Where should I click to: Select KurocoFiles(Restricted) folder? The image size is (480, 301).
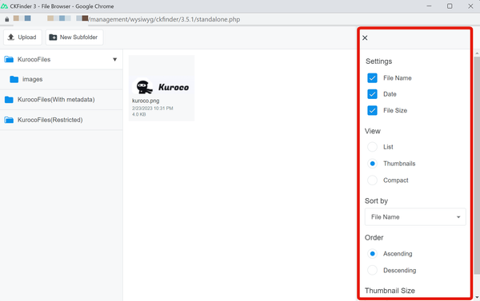(x=62, y=120)
